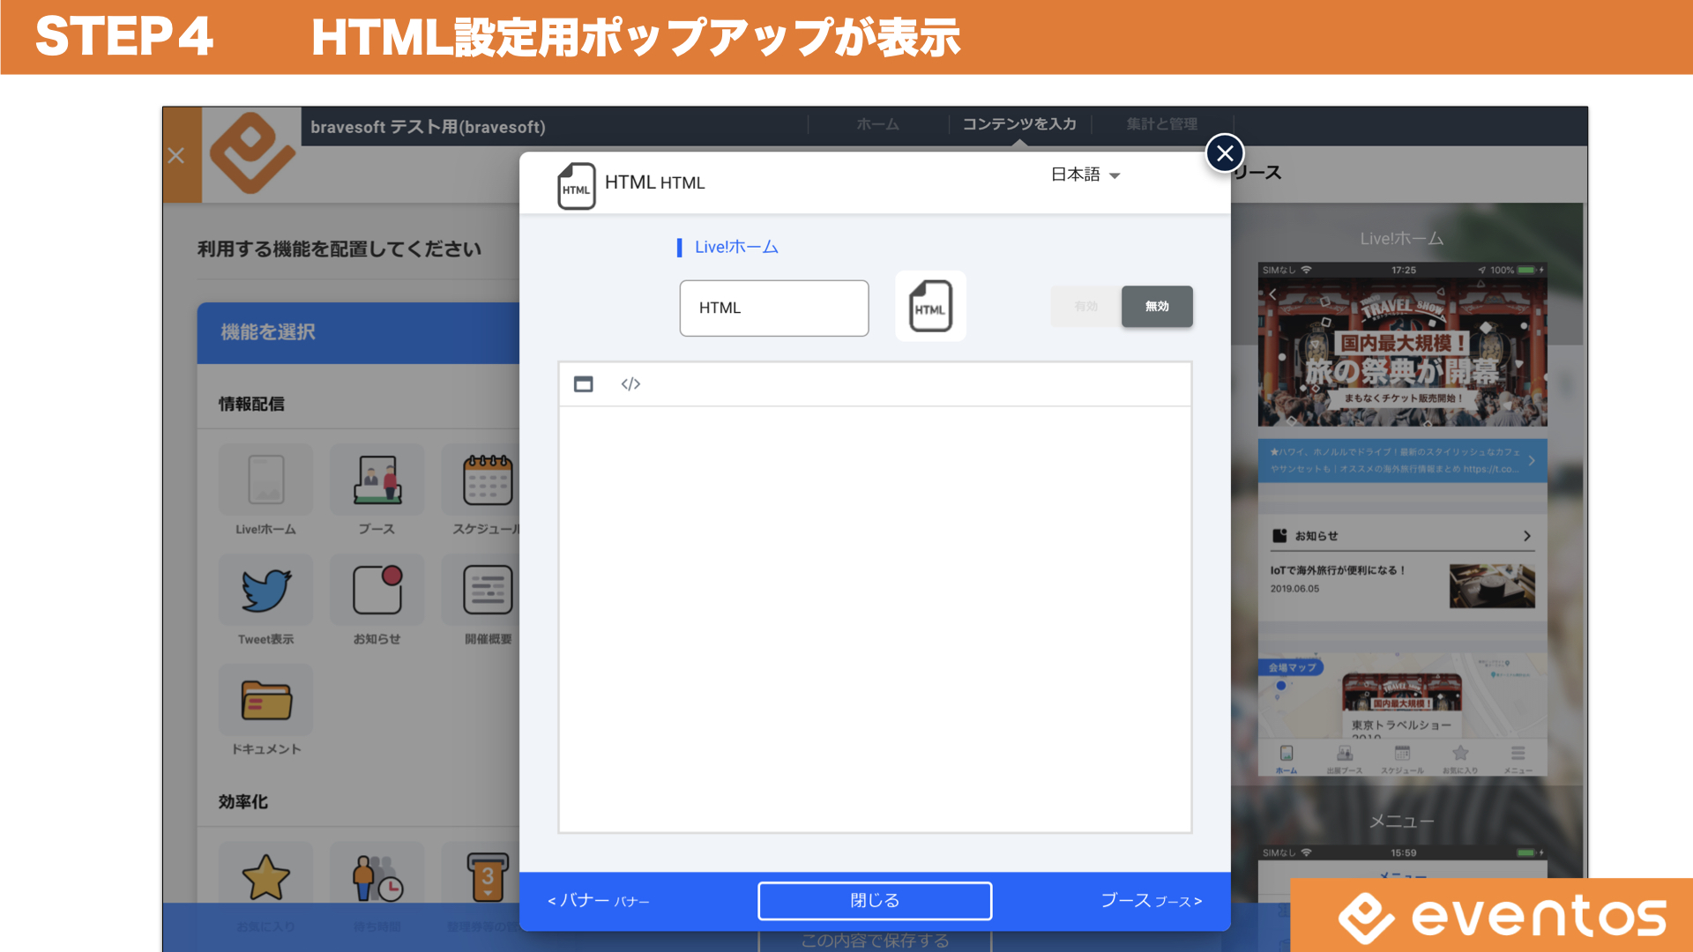Expand the お知らせ section arrow in the preview
The height and width of the screenshot is (952, 1693).
coord(1527,536)
